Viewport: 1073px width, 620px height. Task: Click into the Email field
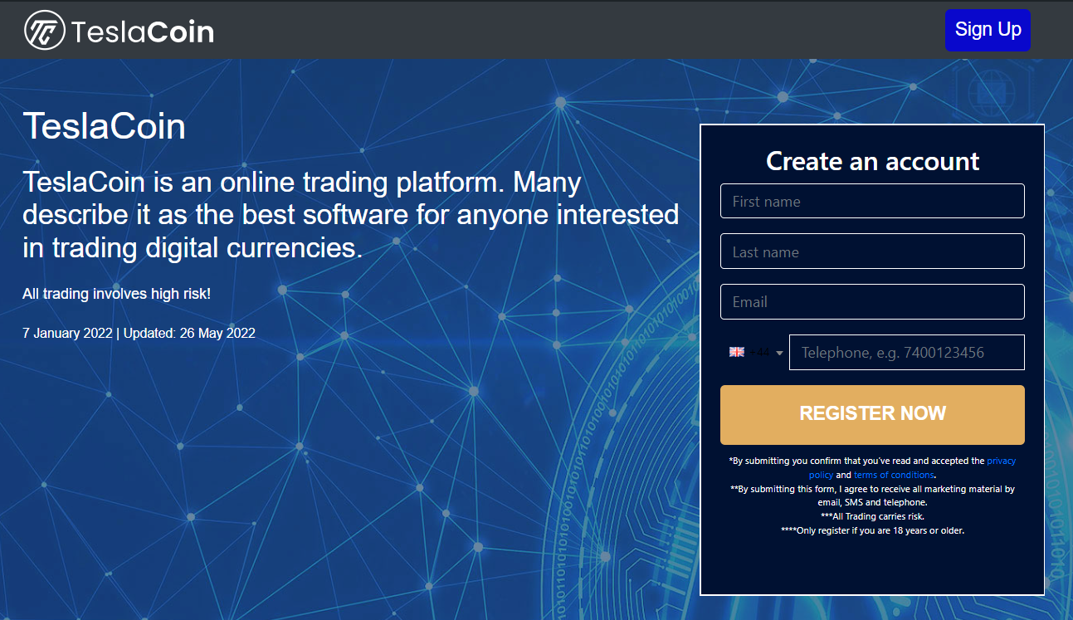tap(872, 302)
